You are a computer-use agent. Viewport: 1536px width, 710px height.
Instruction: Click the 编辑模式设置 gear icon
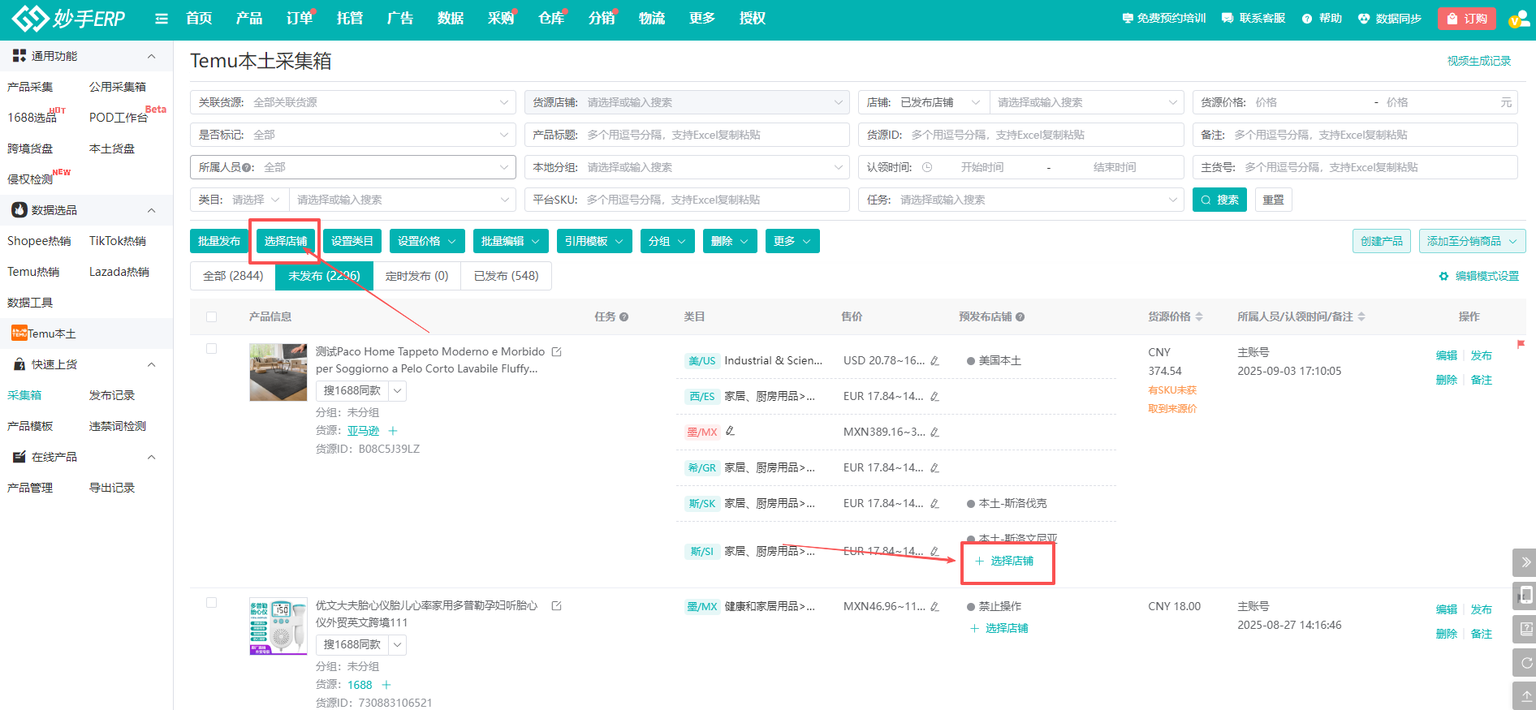pyautogui.click(x=1443, y=276)
